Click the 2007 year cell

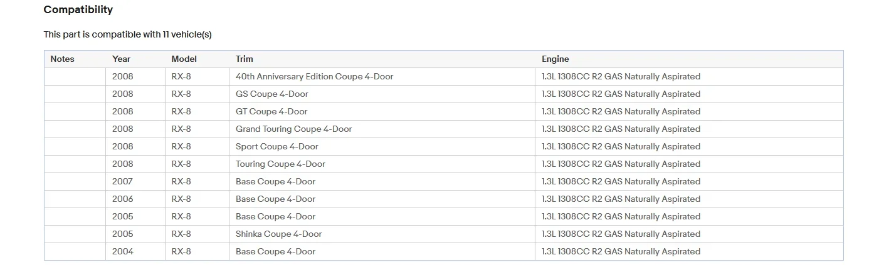tap(123, 181)
